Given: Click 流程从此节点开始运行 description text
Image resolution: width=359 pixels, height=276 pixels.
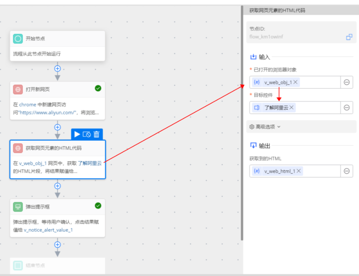Looking at the screenshot, I should pyautogui.click(x=37, y=54).
